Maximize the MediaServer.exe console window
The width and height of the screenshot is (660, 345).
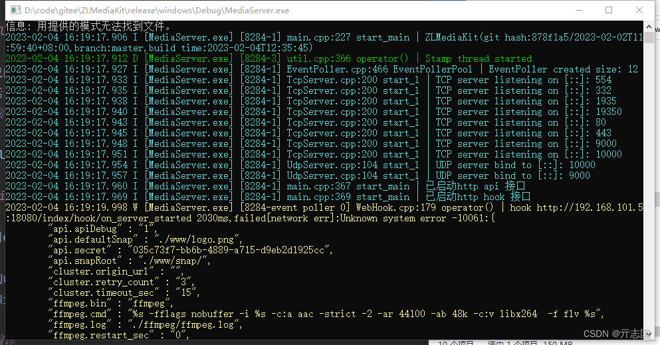[x=609, y=10]
